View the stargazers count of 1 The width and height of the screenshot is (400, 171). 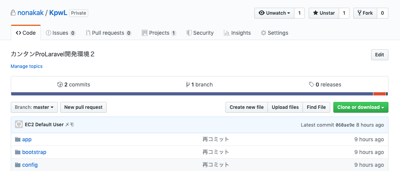344,13
